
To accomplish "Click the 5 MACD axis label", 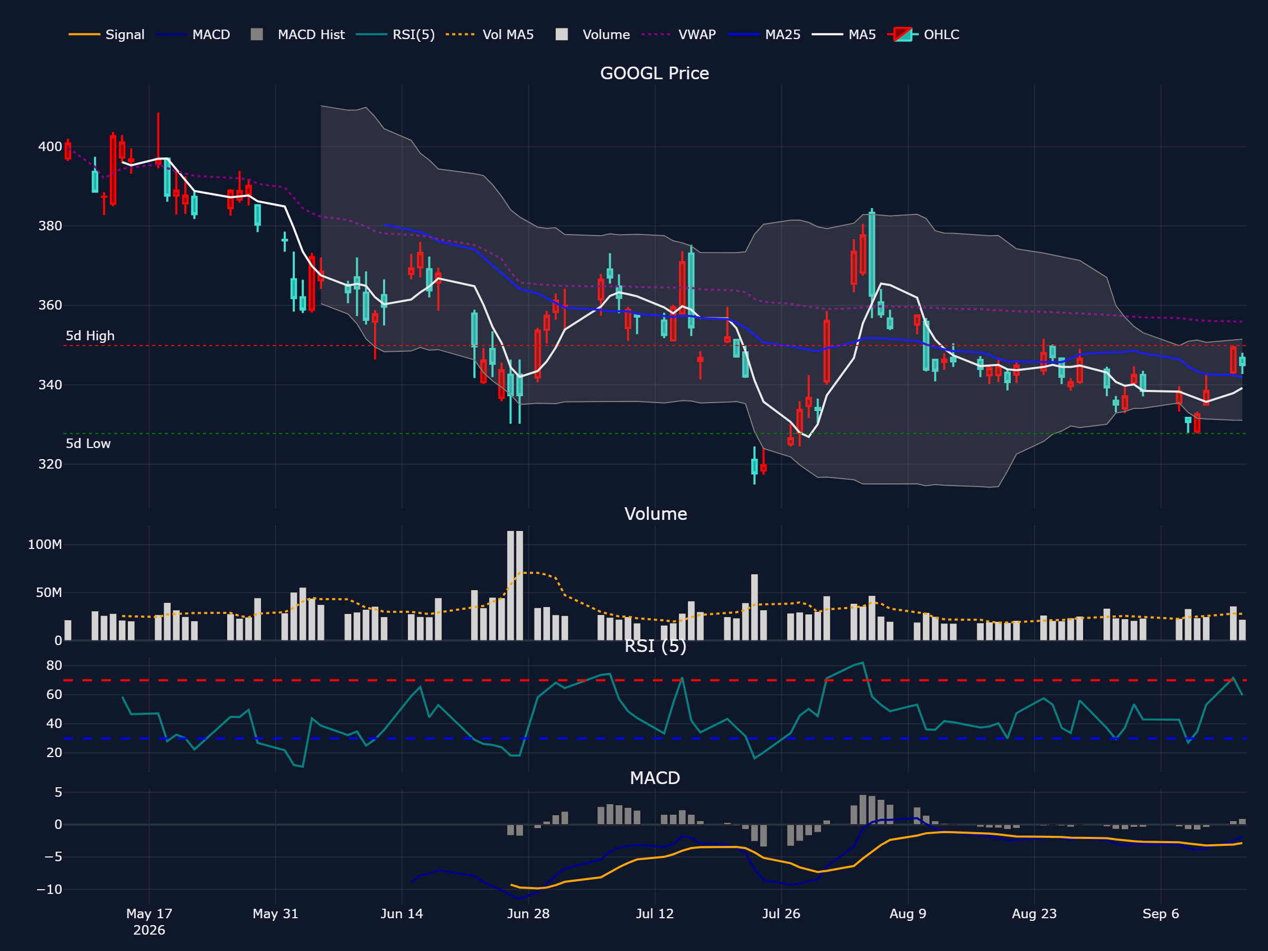I will (x=58, y=792).
